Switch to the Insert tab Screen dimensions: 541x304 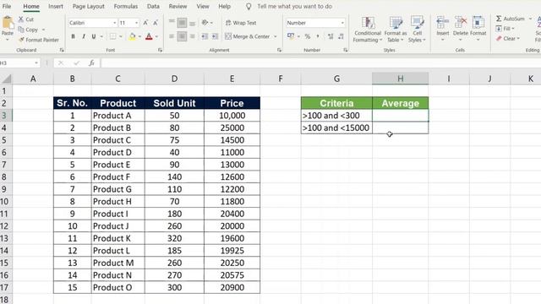click(x=56, y=6)
